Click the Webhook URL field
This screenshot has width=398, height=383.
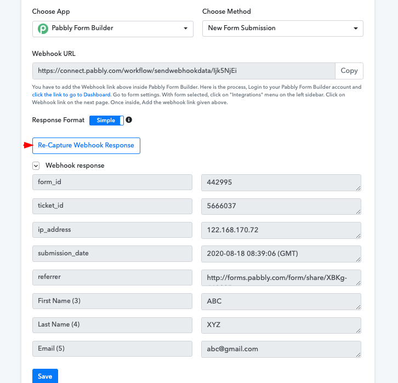(x=184, y=71)
